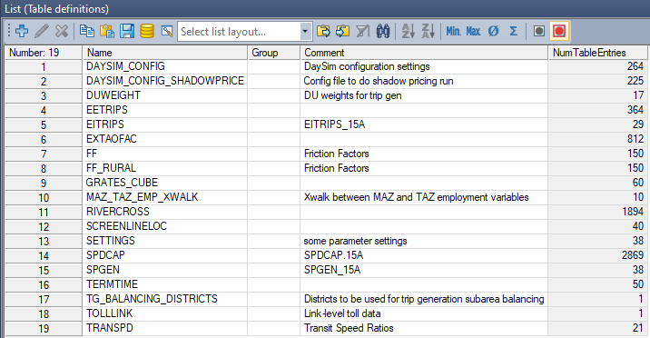
Task: Sort descending with Z-A icon
Action: click(x=428, y=31)
